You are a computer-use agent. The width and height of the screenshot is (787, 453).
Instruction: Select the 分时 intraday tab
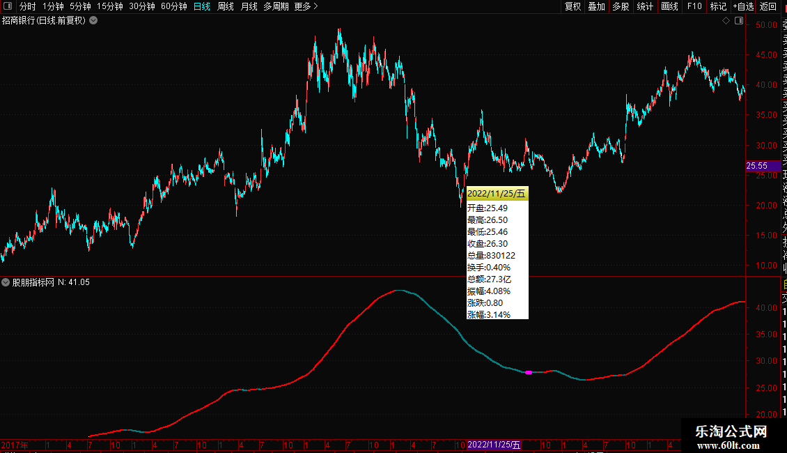(27, 6)
